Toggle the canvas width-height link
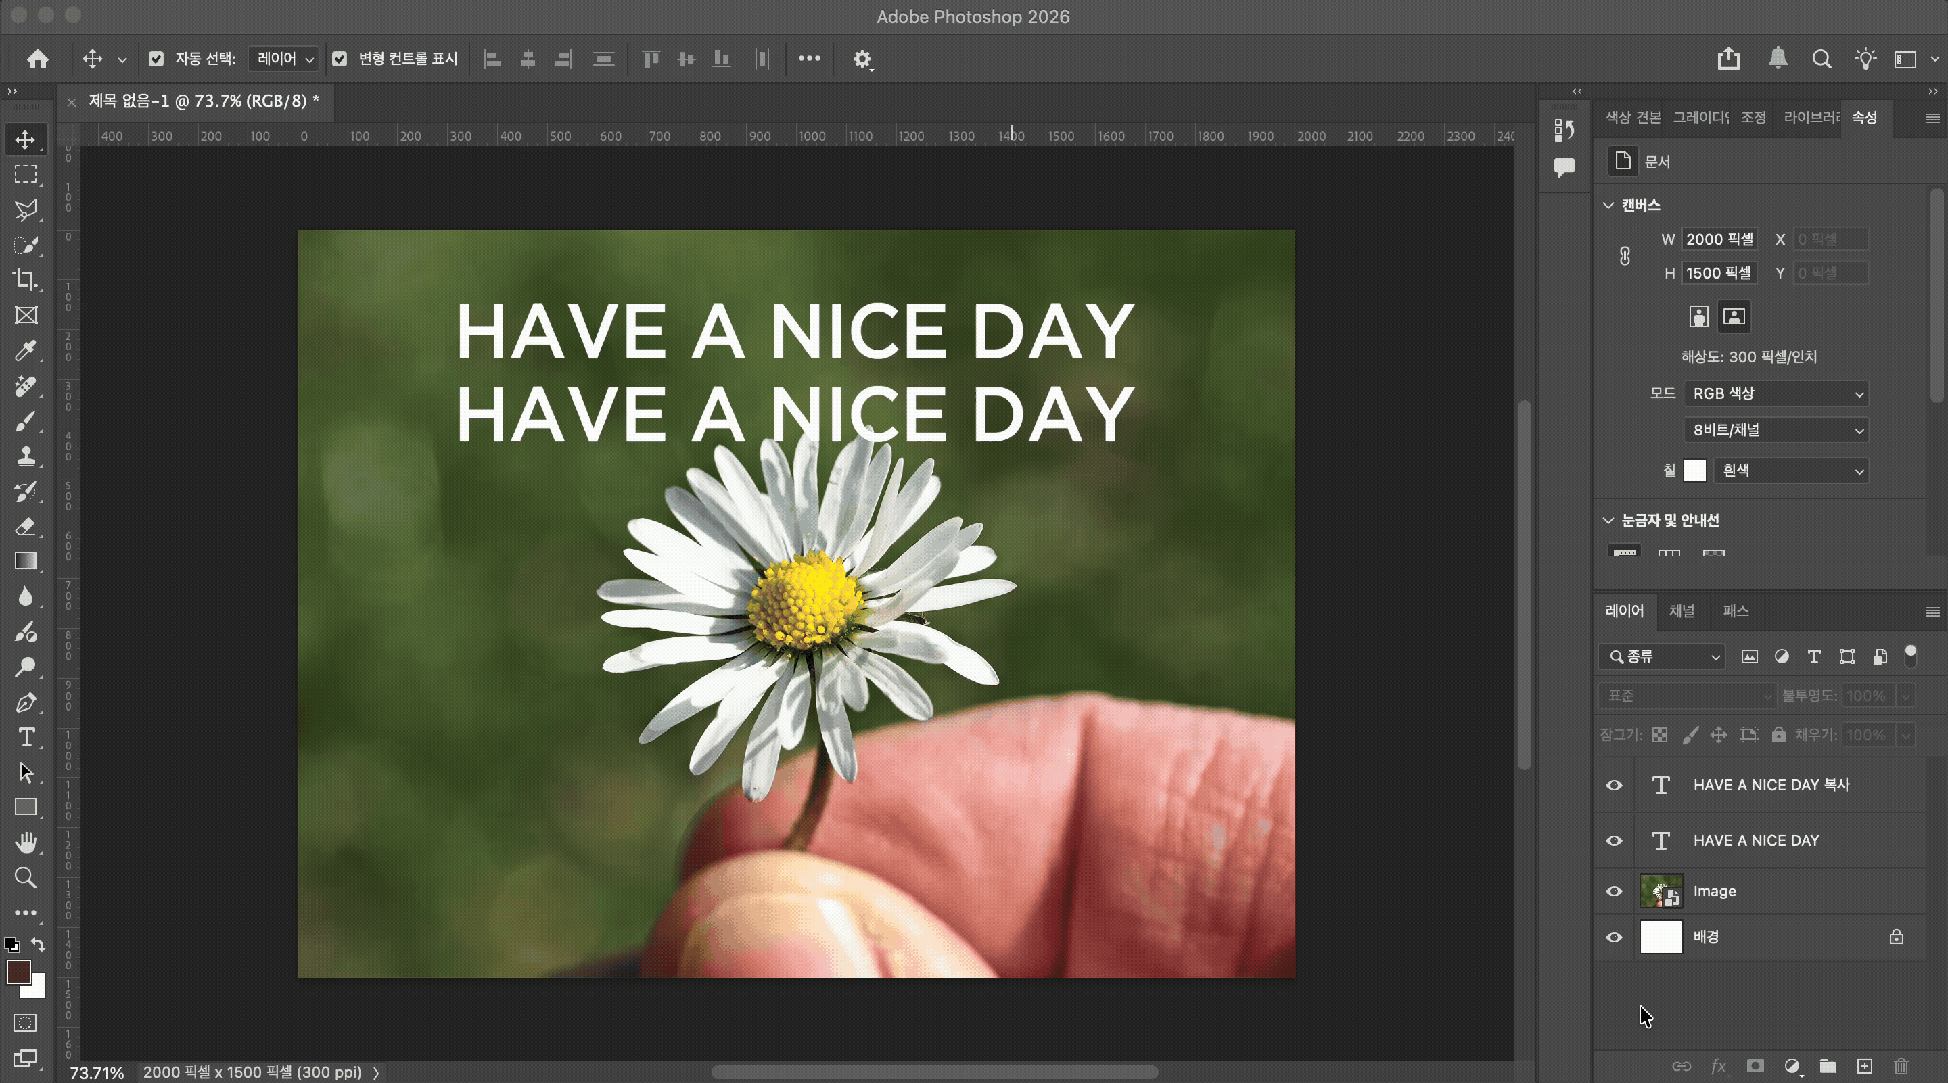1948x1083 pixels. click(x=1624, y=256)
